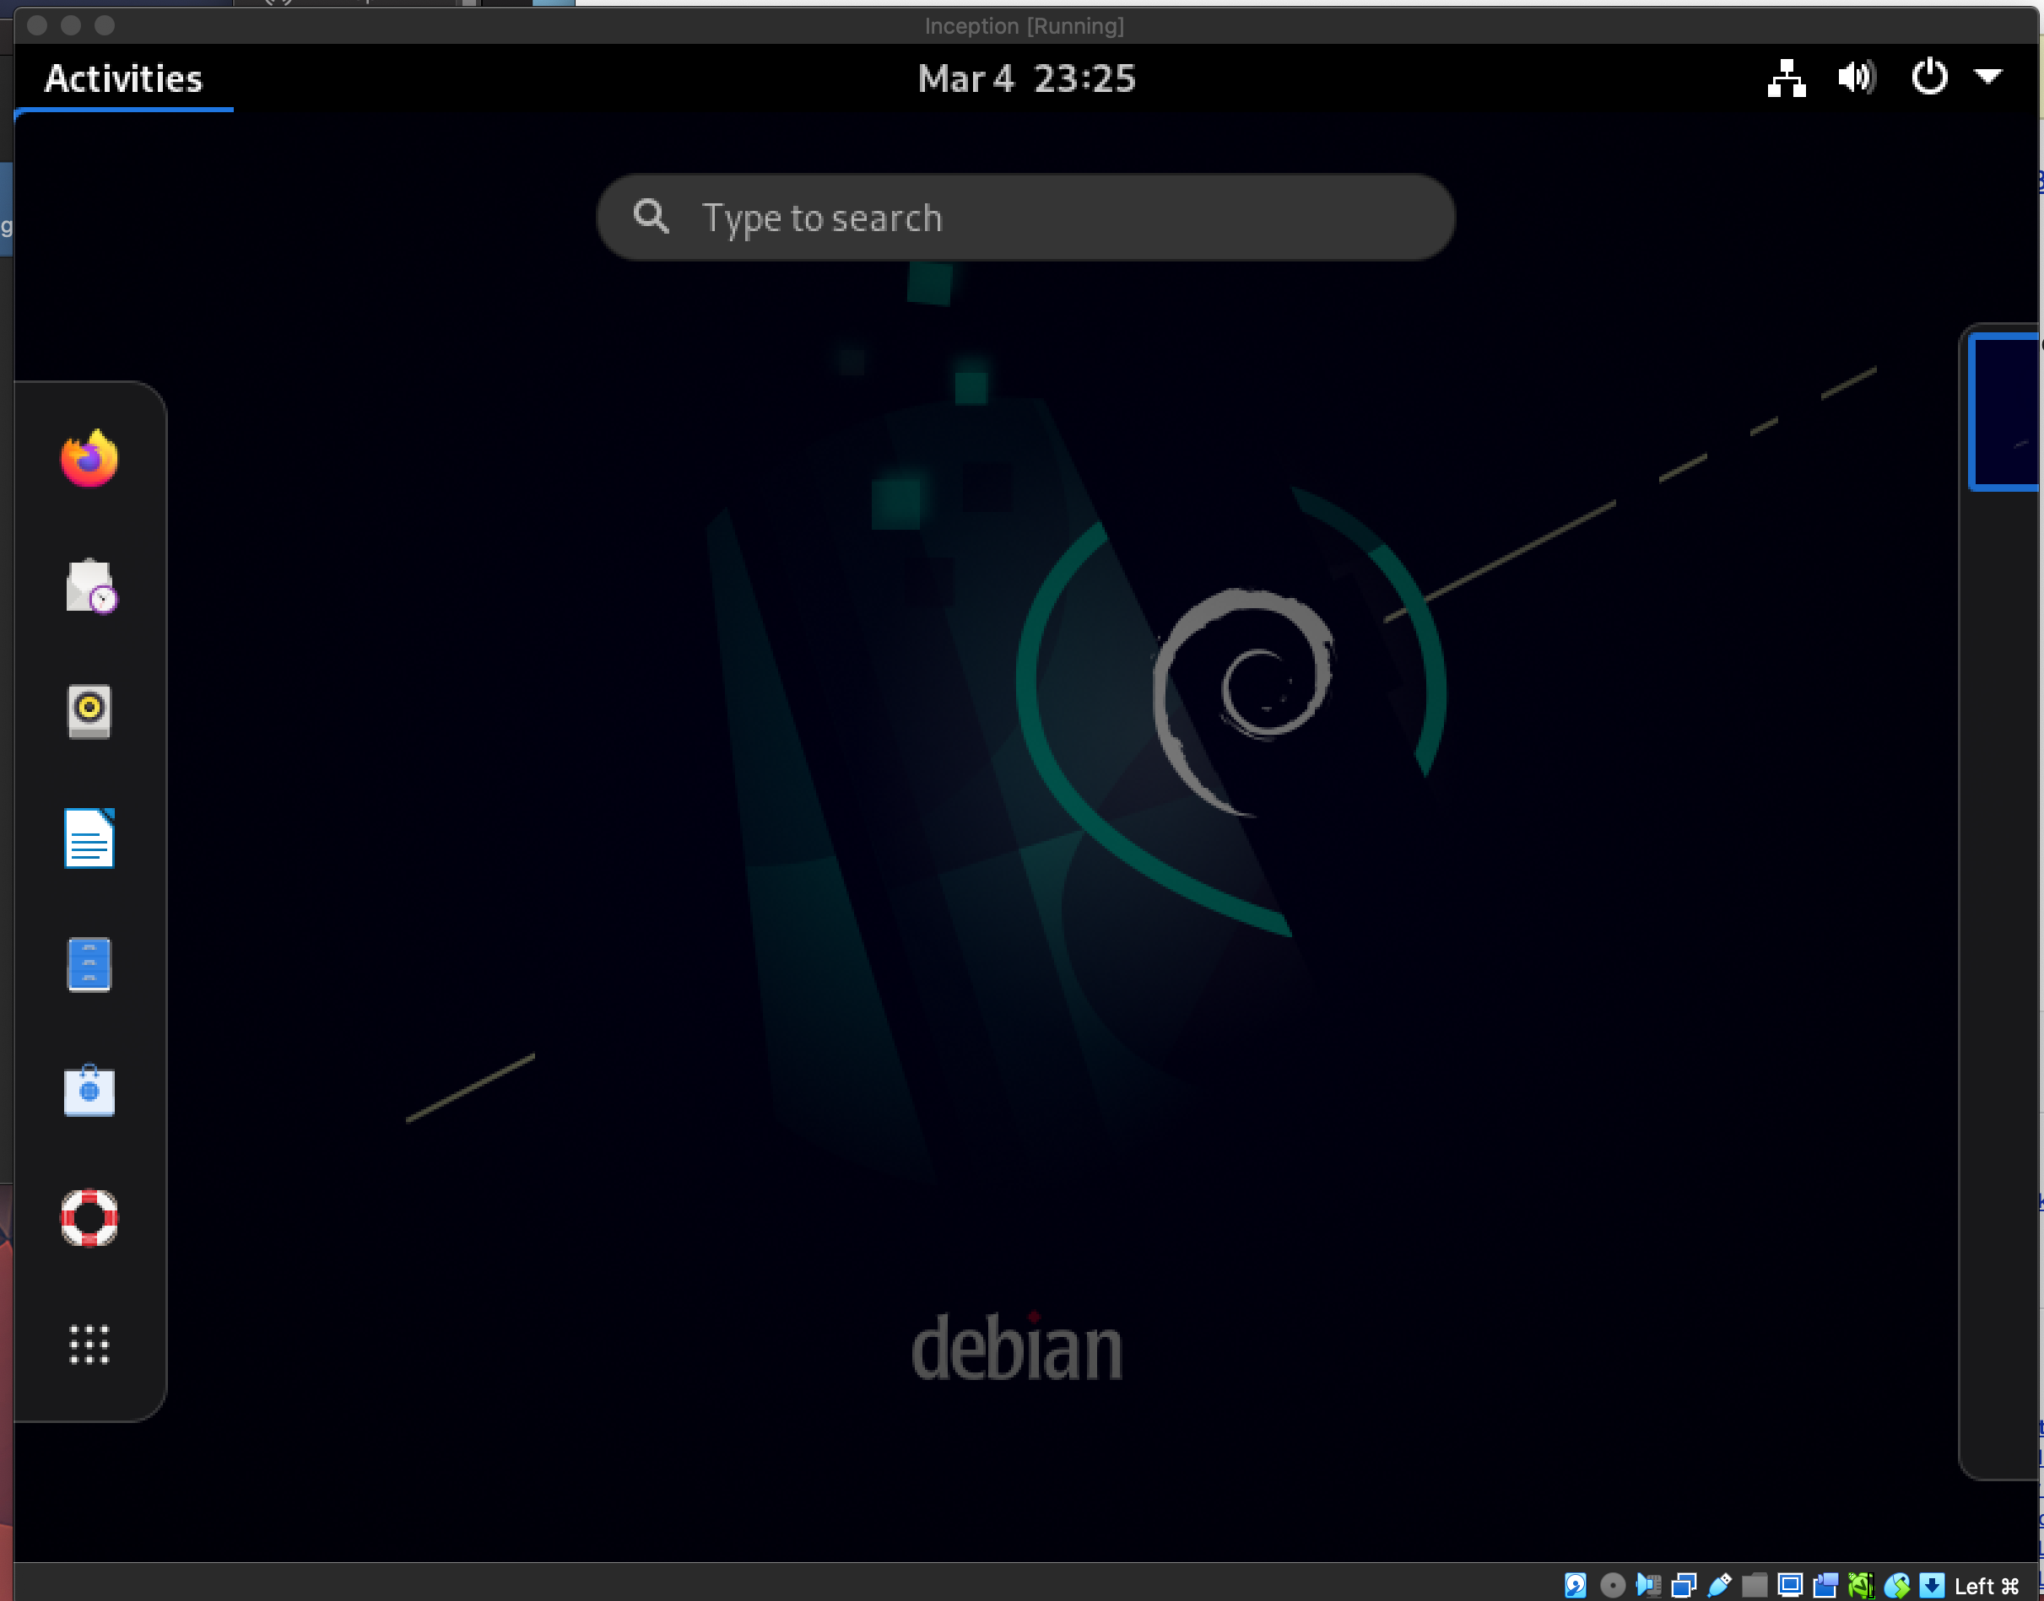Click VirtualBox optical disc status icon
The width and height of the screenshot is (2044, 1601).
1613,1585
